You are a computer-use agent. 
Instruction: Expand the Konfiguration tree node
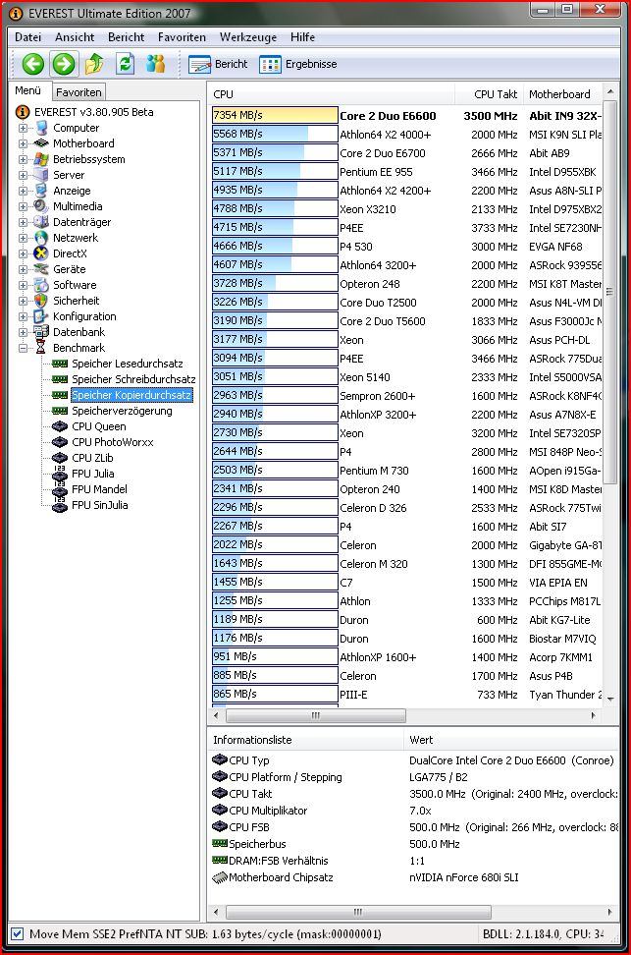(24, 316)
